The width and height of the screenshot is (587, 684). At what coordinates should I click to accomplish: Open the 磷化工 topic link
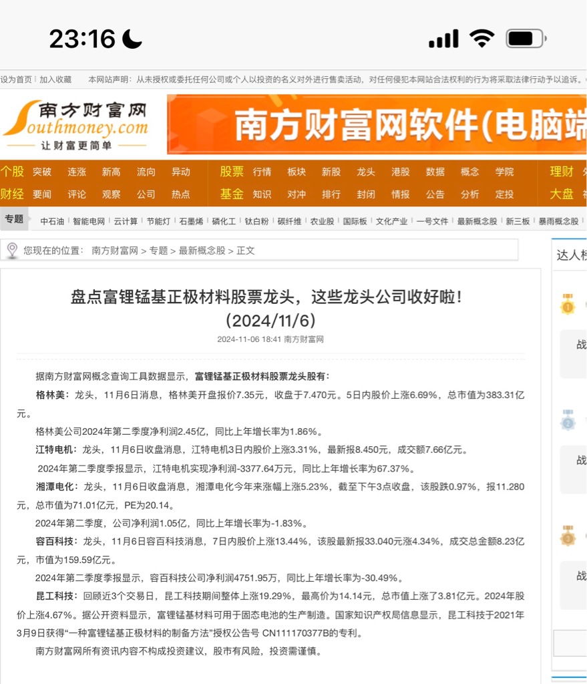pyautogui.click(x=224, y=222)
